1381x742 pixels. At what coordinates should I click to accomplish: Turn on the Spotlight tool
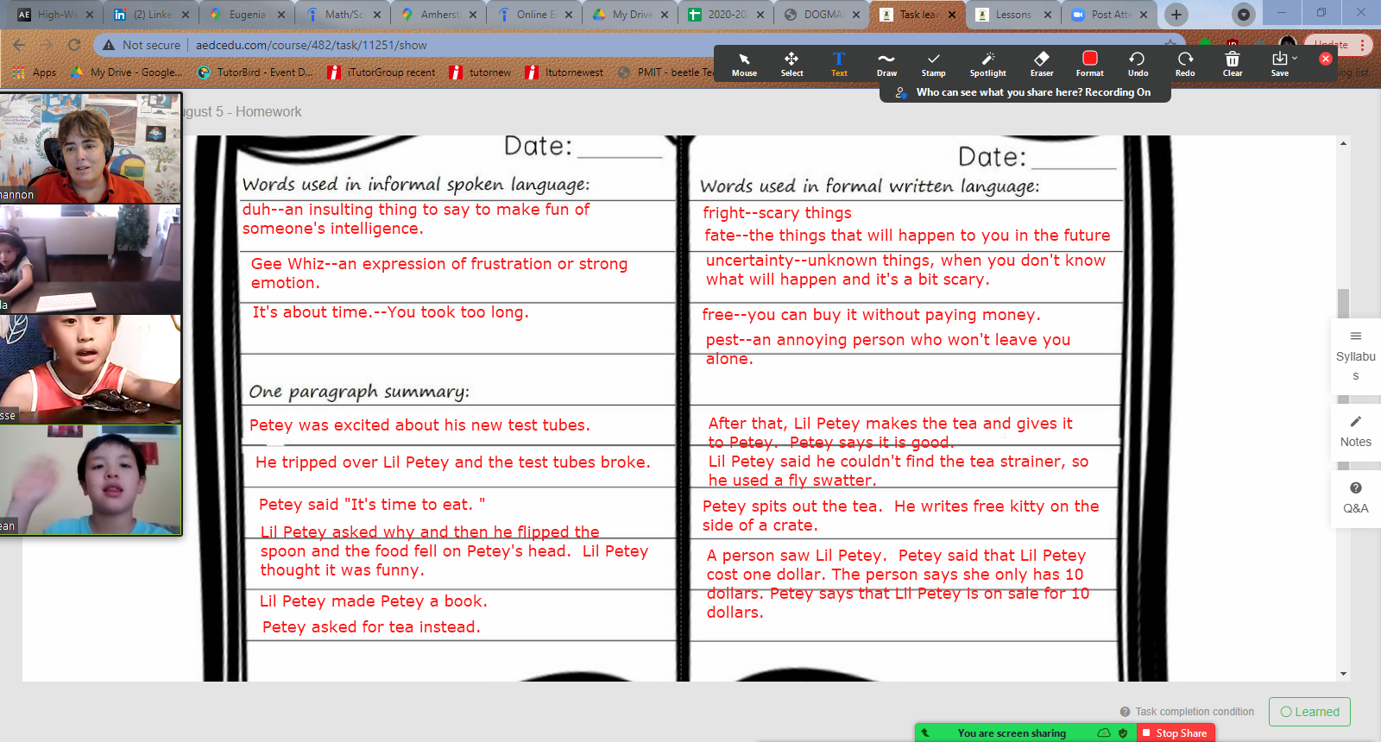tap(987, 64)
